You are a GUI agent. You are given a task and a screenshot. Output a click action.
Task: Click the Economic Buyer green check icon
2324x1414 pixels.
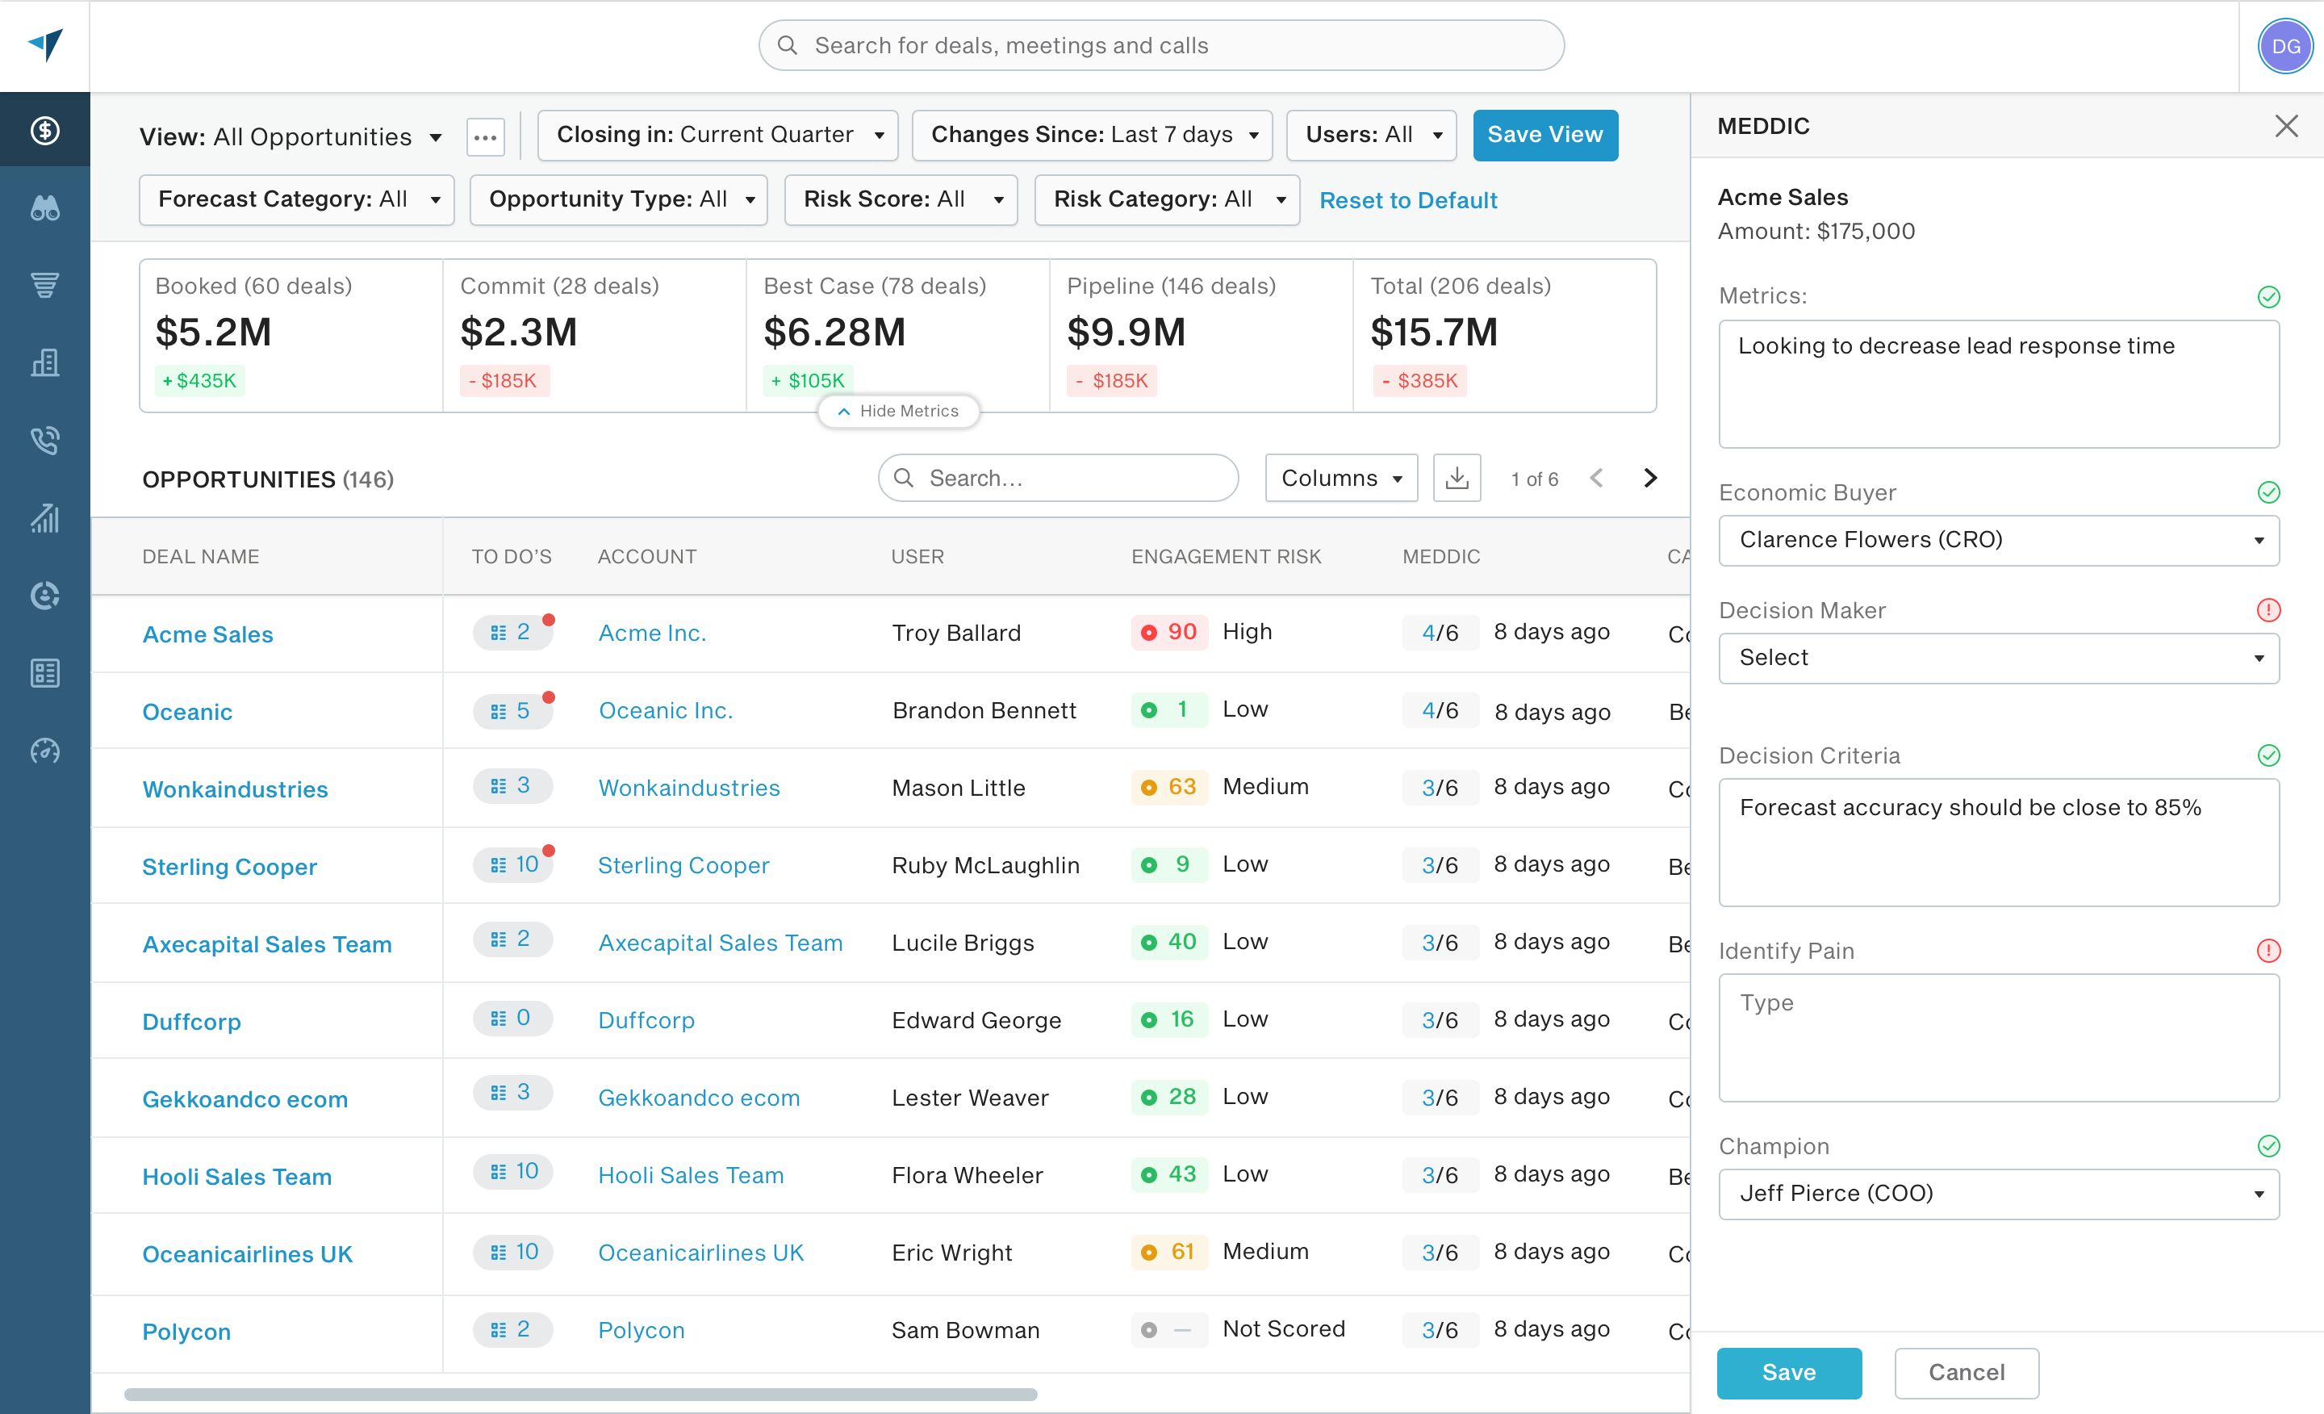(2268, 492)
